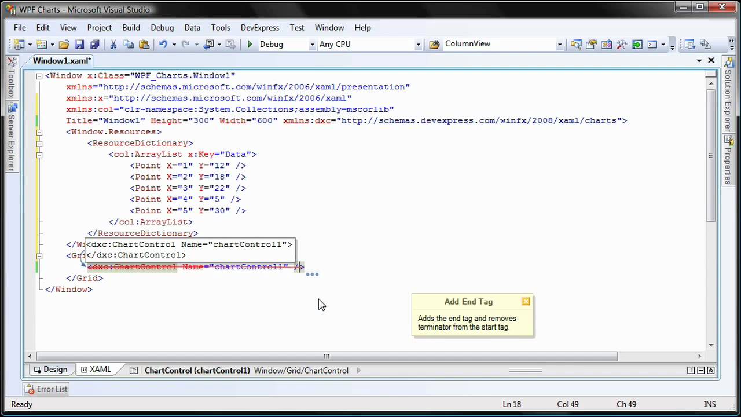Click the Navigate Backward icon
The width and height of the screenshot is (741, 417).
(209, 44)
